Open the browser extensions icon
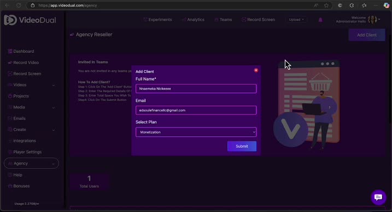Screen dimensions: 392x212 352,5
